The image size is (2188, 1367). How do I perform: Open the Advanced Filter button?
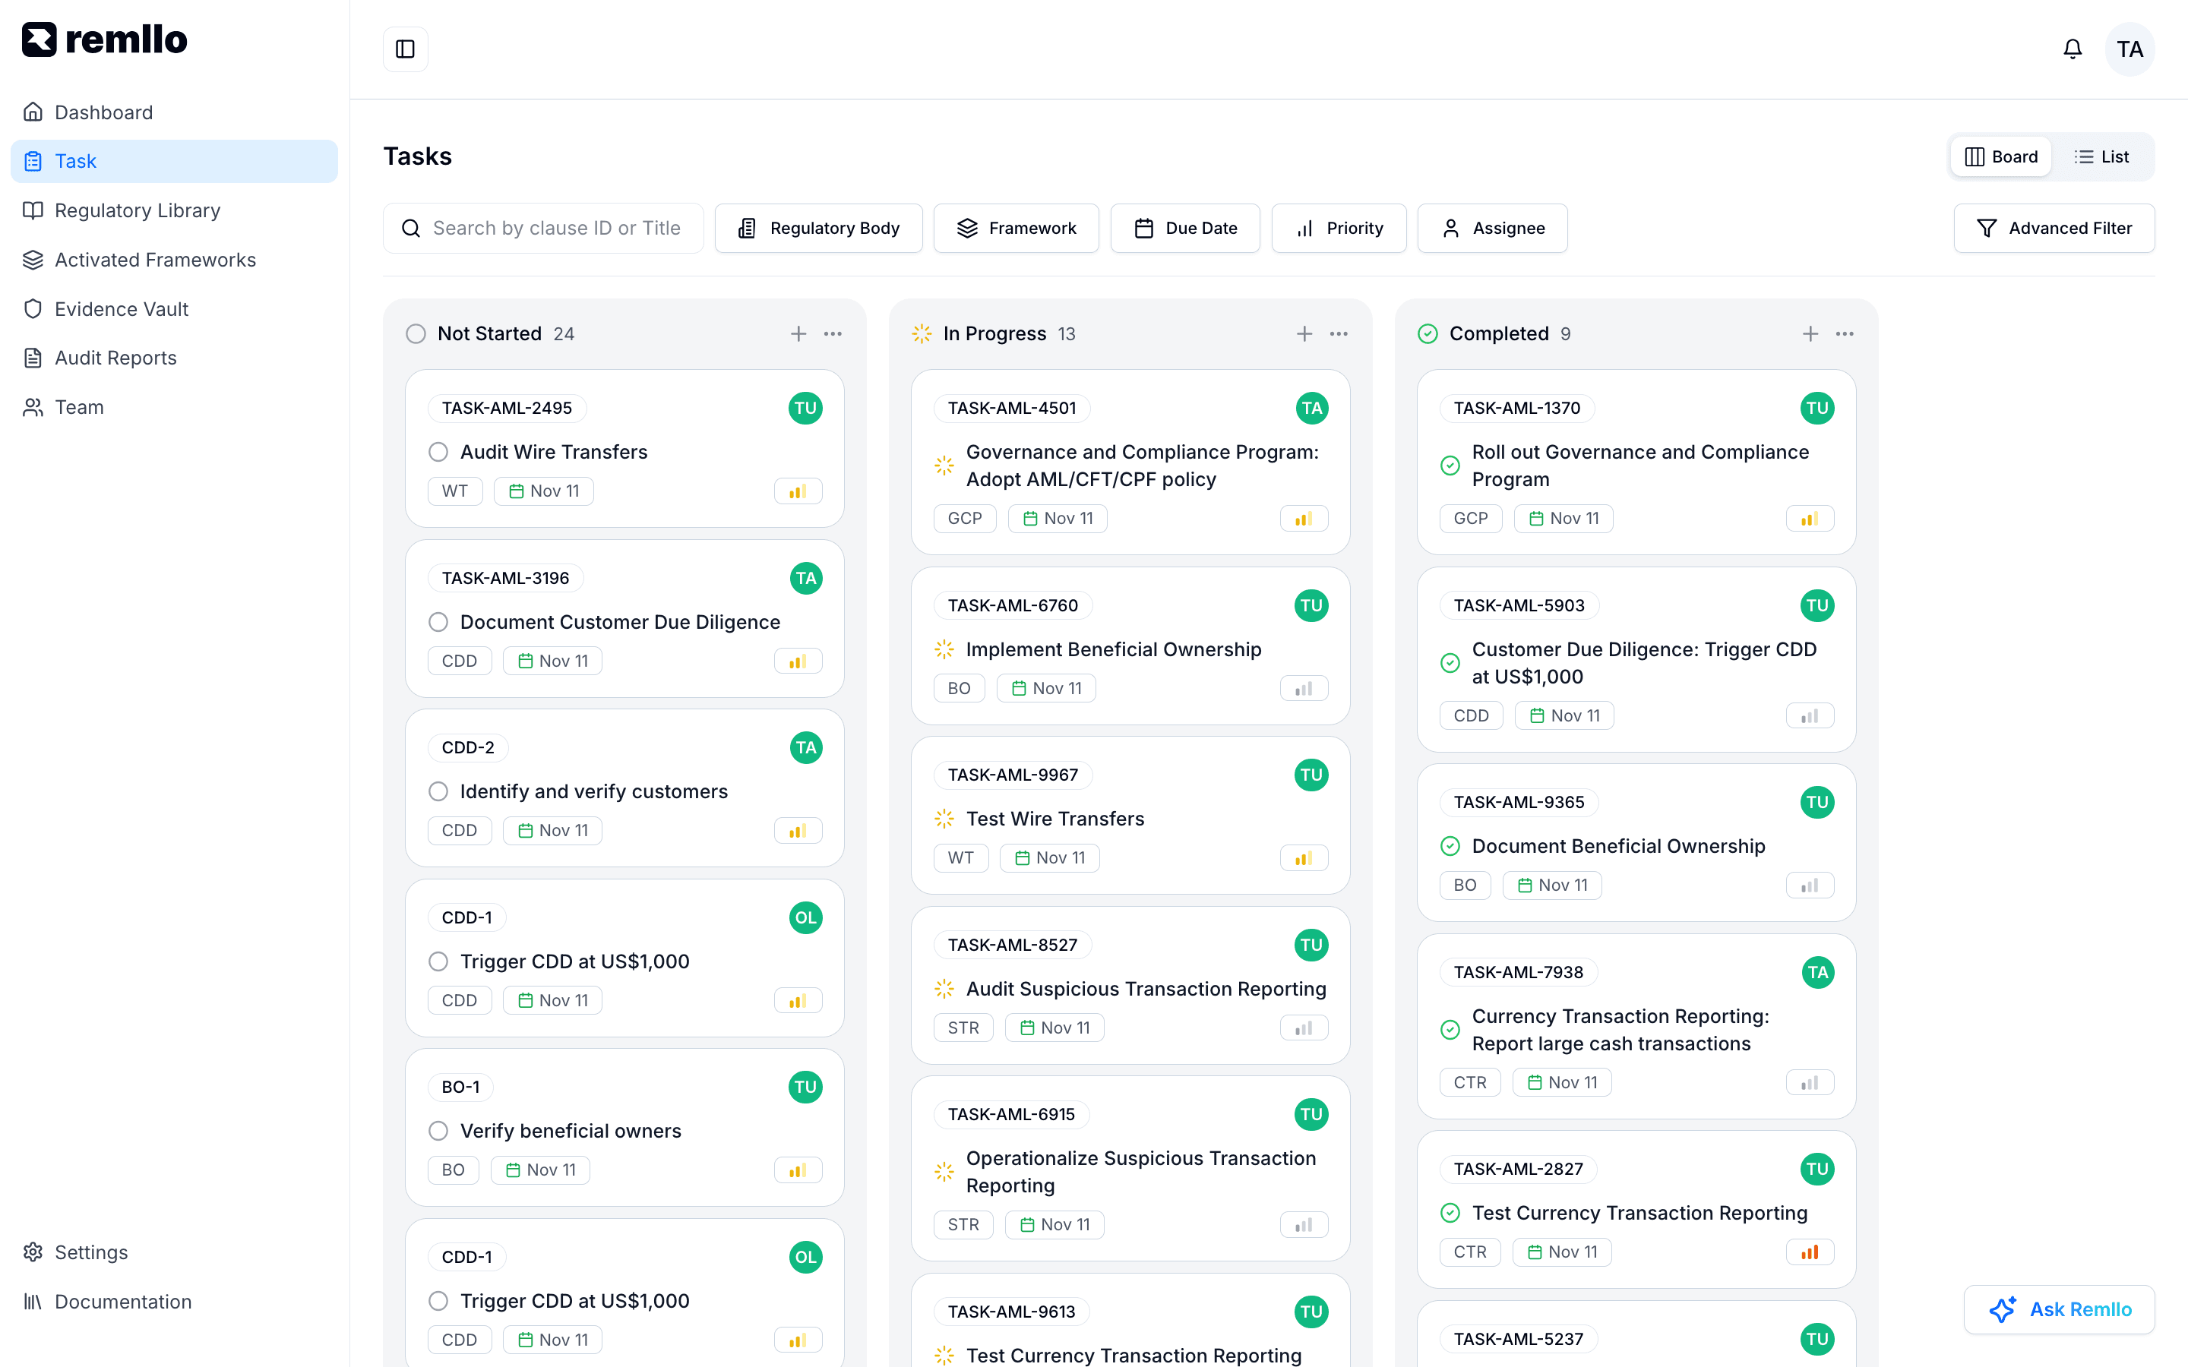2054,228
